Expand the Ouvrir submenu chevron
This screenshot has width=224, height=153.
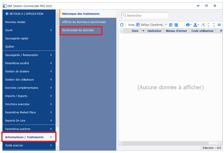coord(51,30)
